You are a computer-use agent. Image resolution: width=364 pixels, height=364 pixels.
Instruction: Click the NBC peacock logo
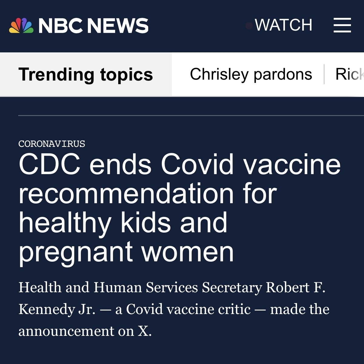click(x=21, y=25)
